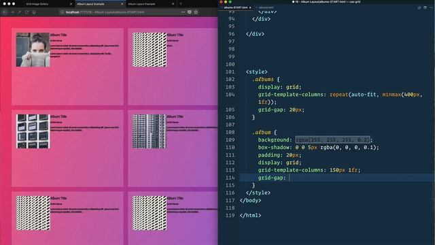The width and height of the screenshot is (435, 245).
Task: Save page to Pocket
Action: tap(190, 12)
